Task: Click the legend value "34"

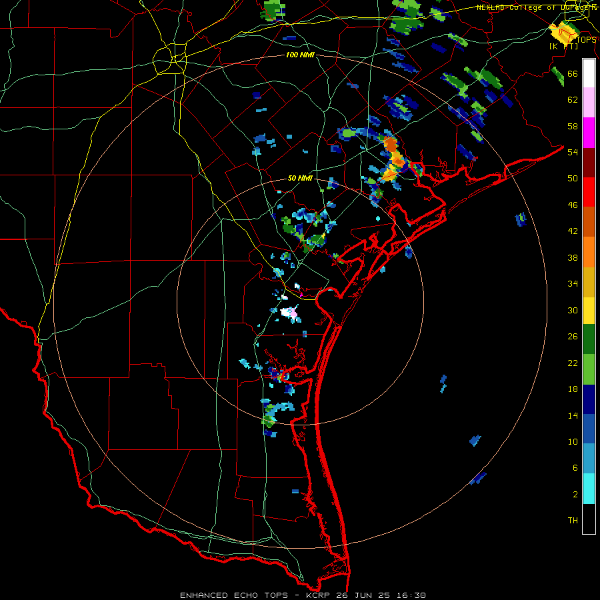Action: tap(573, 284)
